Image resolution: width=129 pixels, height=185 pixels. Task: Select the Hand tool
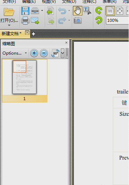pyautogui.click(x=78, y=11)
